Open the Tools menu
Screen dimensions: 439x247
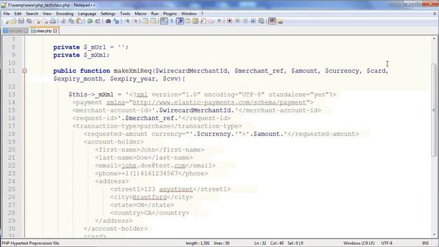tap(125, 14)
